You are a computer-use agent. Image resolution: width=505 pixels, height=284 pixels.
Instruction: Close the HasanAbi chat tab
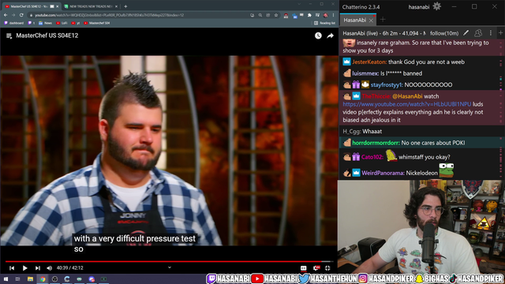point(371,21)
